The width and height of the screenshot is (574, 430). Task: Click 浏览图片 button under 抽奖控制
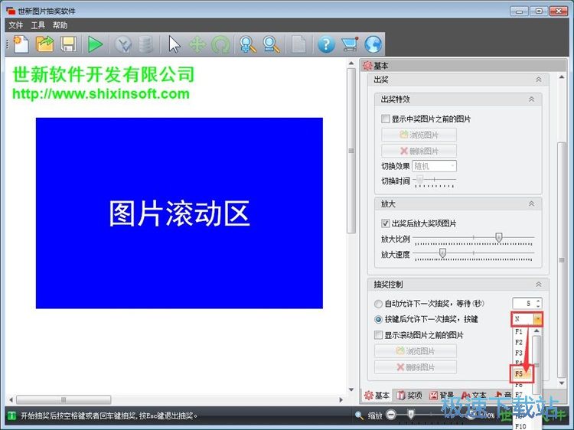415,351
